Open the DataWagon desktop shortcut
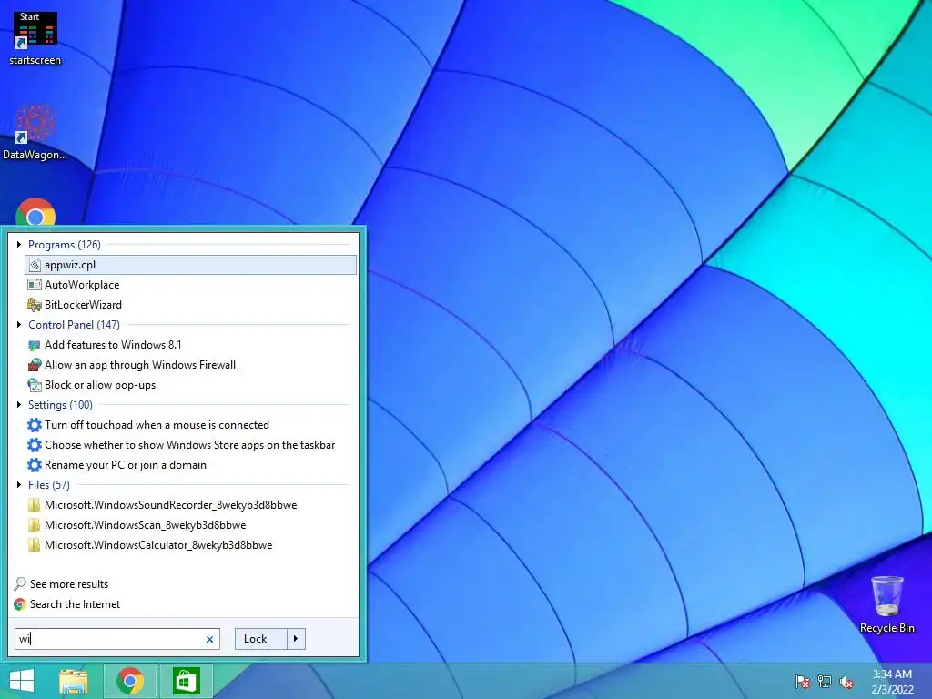Viewport: 932px width, 699px height. click(x=35, y=132)
